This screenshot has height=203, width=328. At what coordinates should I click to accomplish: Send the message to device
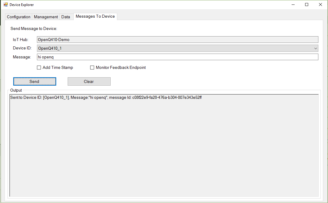pos(35,81)
